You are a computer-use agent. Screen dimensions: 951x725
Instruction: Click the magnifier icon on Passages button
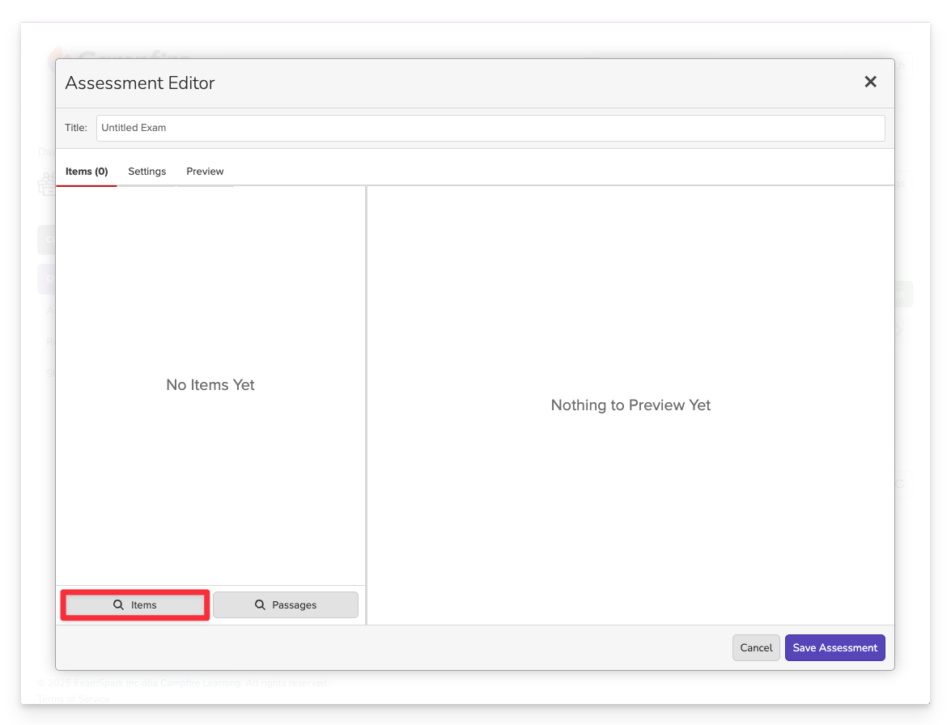[x=260, y=605]
